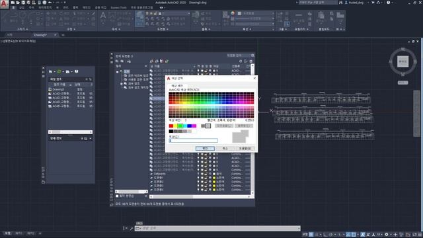This screenshot has width=423, height=238.
Task: Click the New Property Filter icon in Layer Manager
Action: point(117,61)
